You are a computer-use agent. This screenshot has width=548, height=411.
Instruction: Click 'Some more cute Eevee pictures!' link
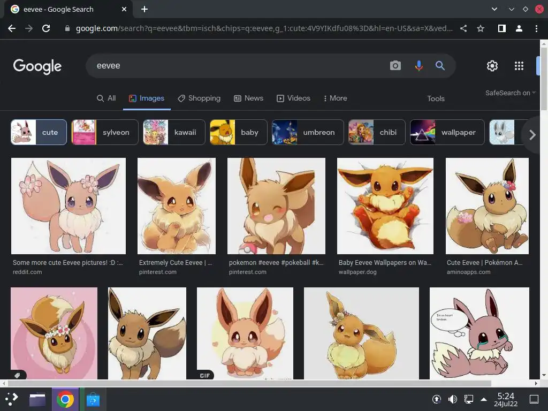[68, 262]
